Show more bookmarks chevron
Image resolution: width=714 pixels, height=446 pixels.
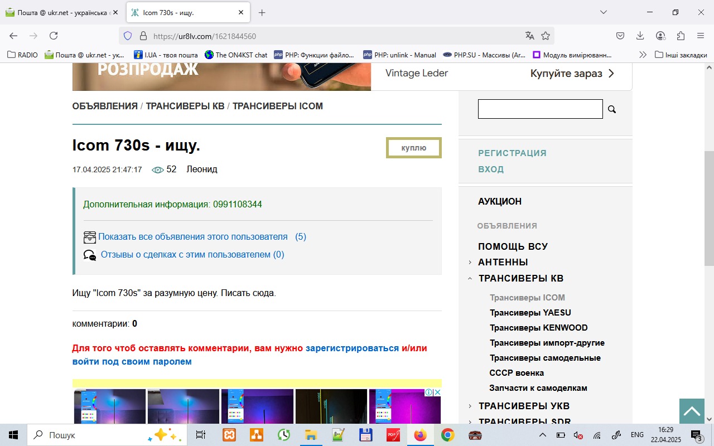(643, 55)
